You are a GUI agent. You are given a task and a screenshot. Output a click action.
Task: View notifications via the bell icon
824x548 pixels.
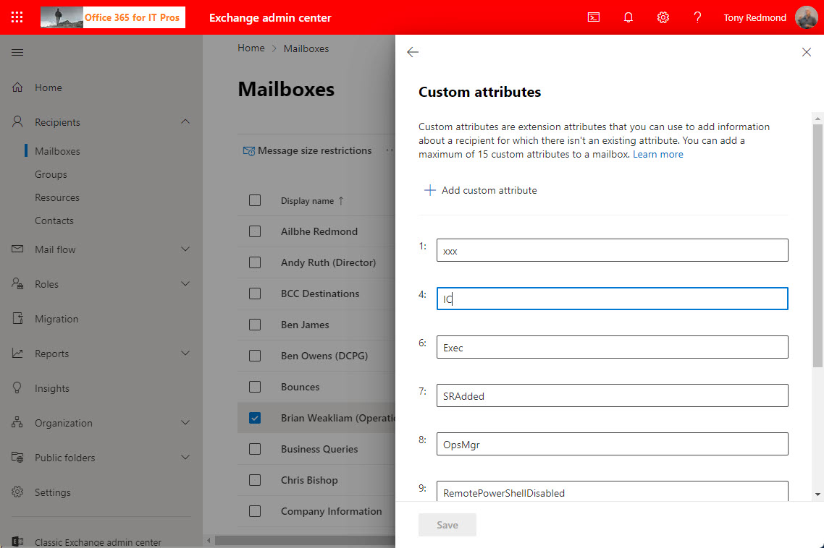(628, 17)
